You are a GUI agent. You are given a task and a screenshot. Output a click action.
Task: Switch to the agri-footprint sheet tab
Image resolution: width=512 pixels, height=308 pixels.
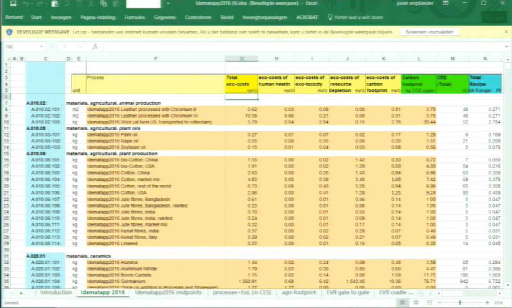tap(298, 293)
